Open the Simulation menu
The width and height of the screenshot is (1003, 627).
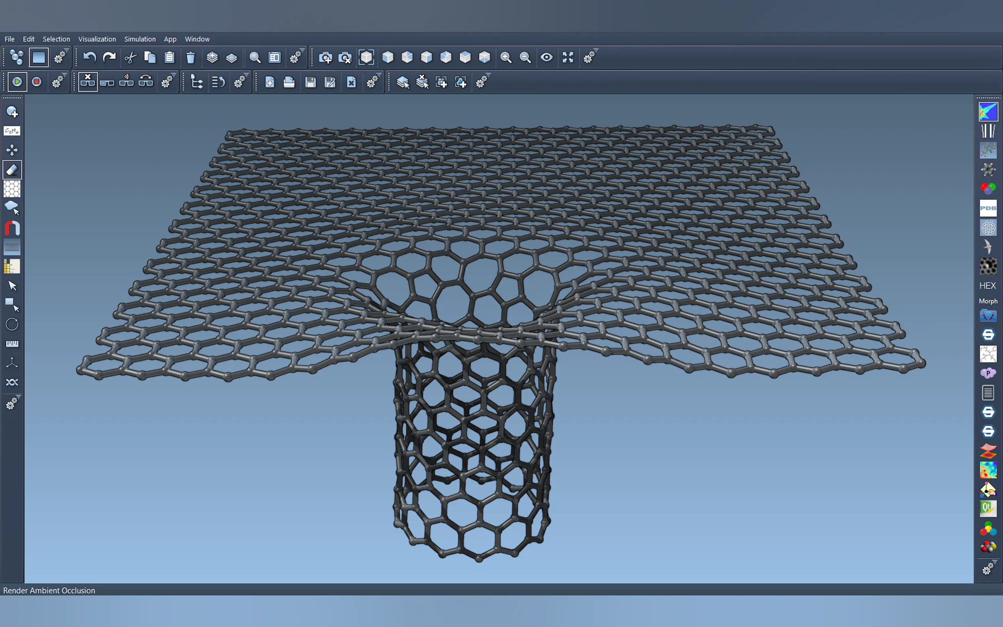click(x=140, y=39)
